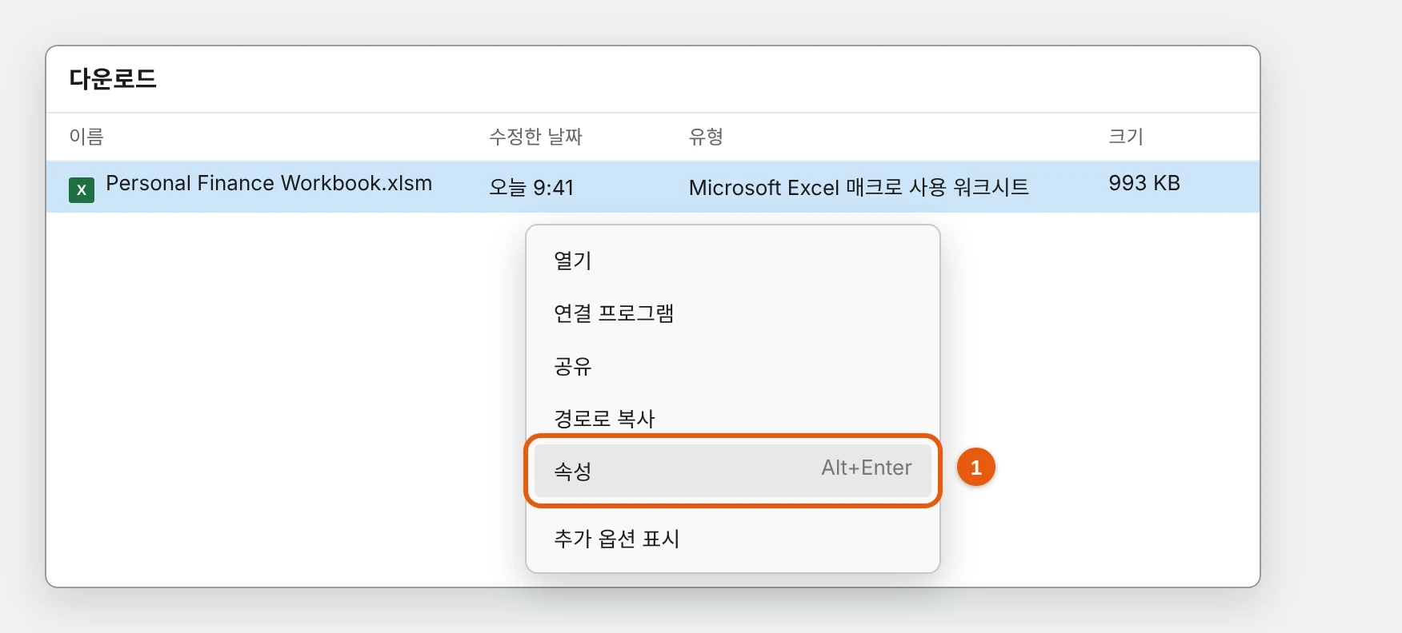Click the green Excel file icon
The image size is (1402, 633).
click(x=82, y=190)
